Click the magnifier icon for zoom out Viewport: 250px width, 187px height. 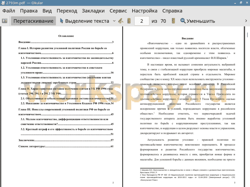pyautogui.click(x=183, y=21)
